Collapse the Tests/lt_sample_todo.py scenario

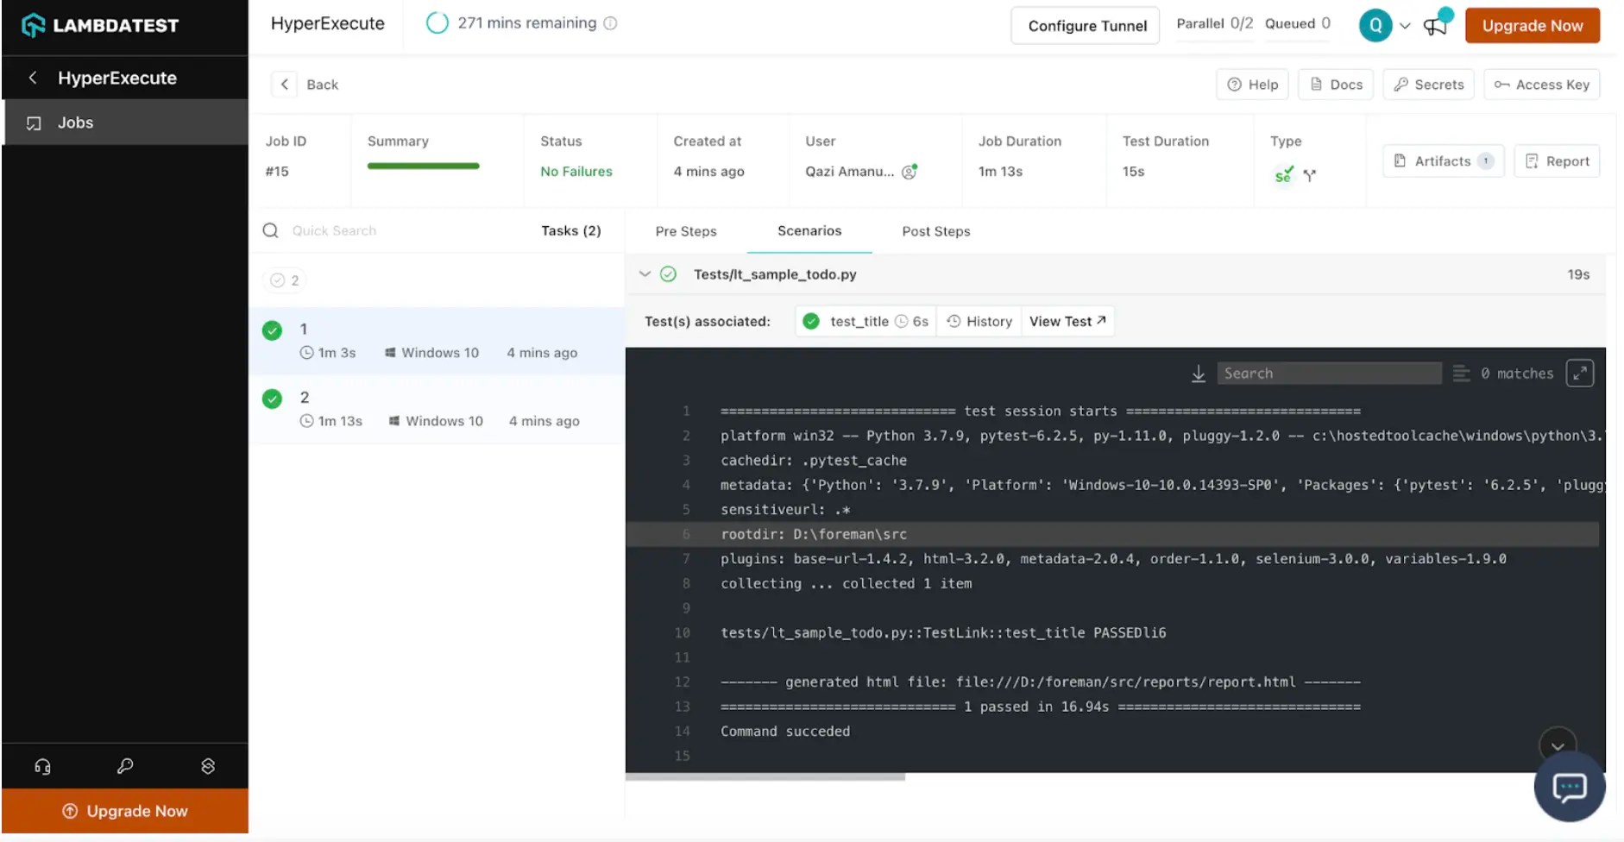pyautogui.click(x=645, y=273)
